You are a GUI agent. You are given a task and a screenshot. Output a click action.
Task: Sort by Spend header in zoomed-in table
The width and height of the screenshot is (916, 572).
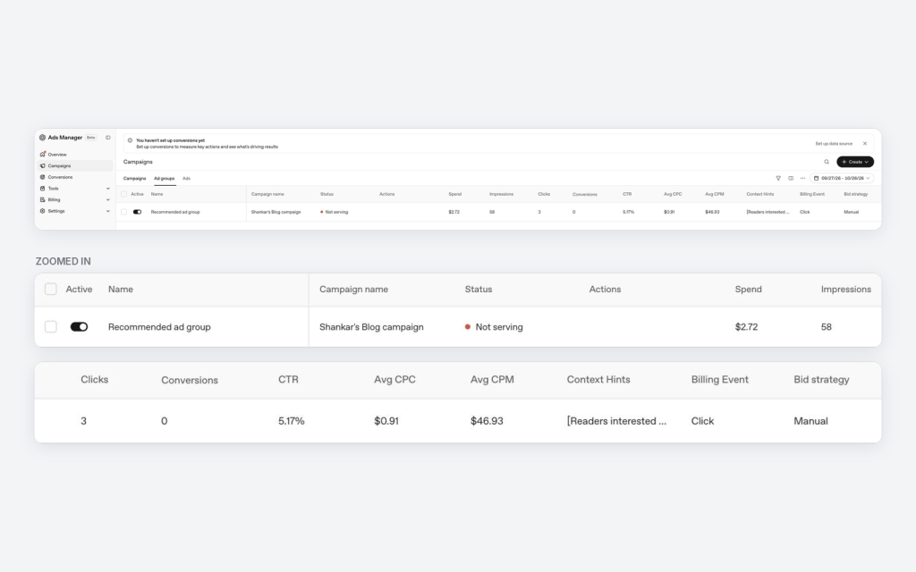[748, 289]
